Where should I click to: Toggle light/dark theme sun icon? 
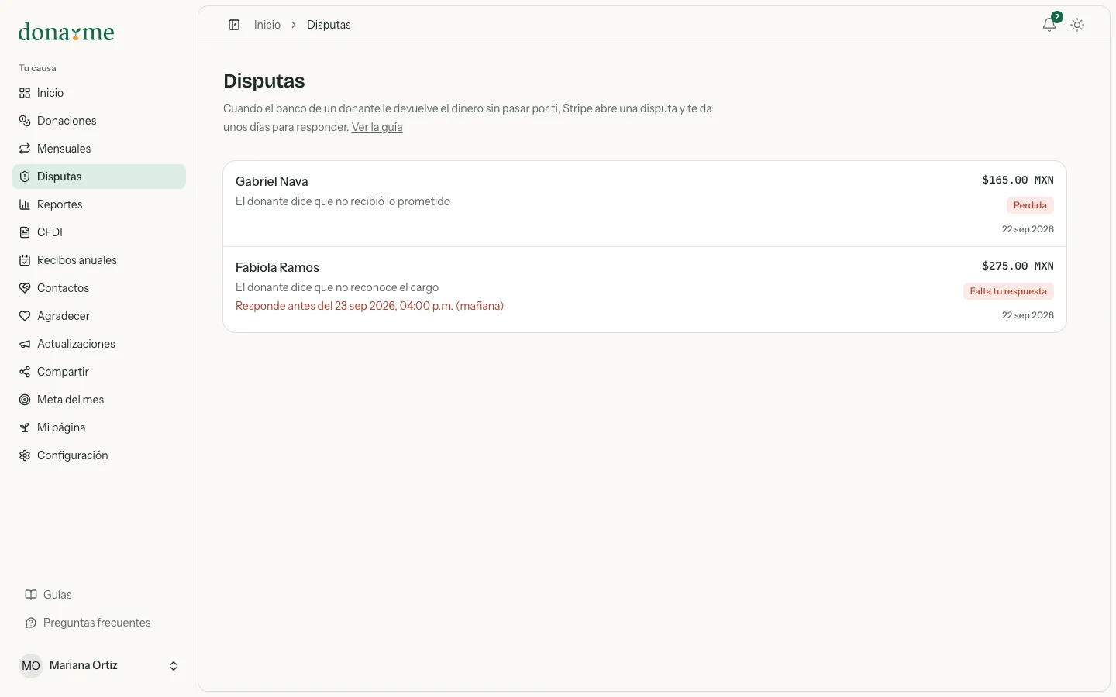pos(1077,25)
